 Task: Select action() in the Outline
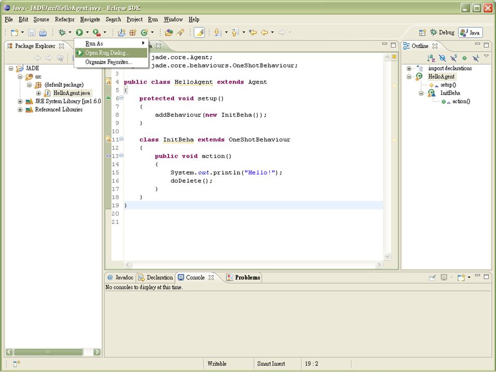click(461, 101)
